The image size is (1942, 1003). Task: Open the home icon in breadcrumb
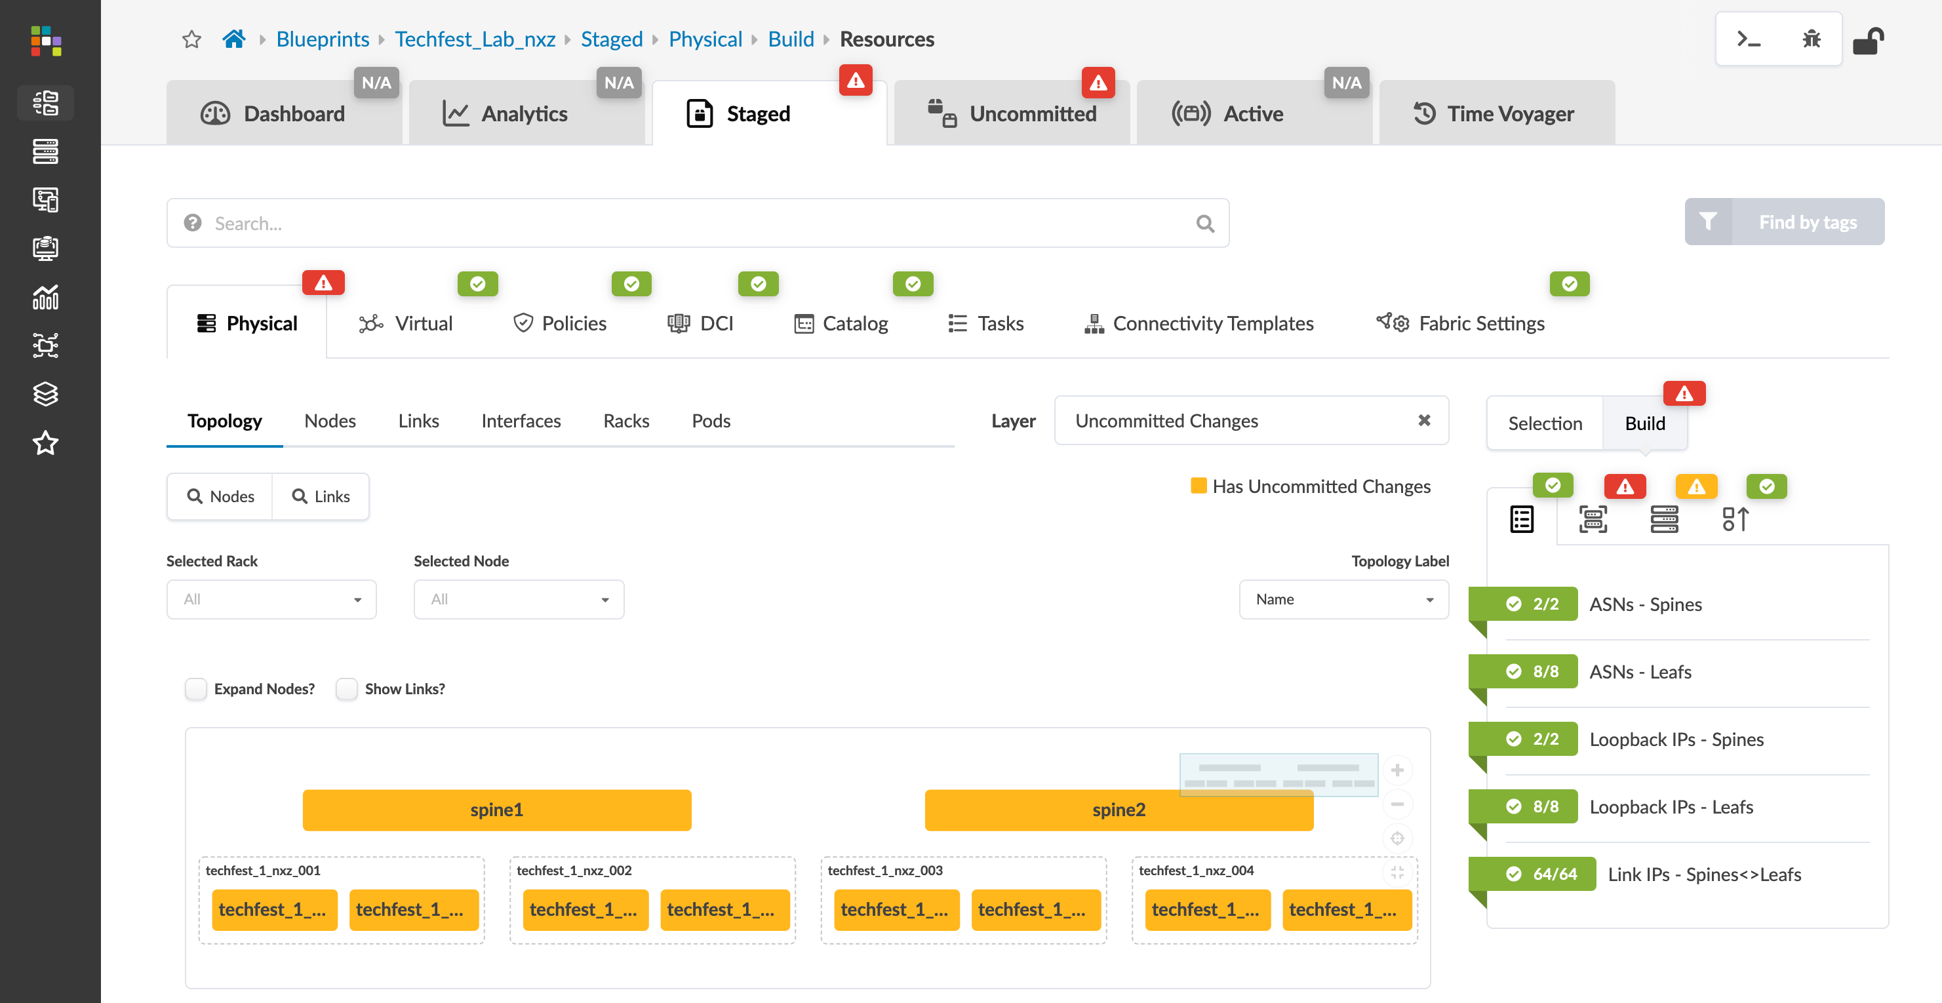pos(233,39)
